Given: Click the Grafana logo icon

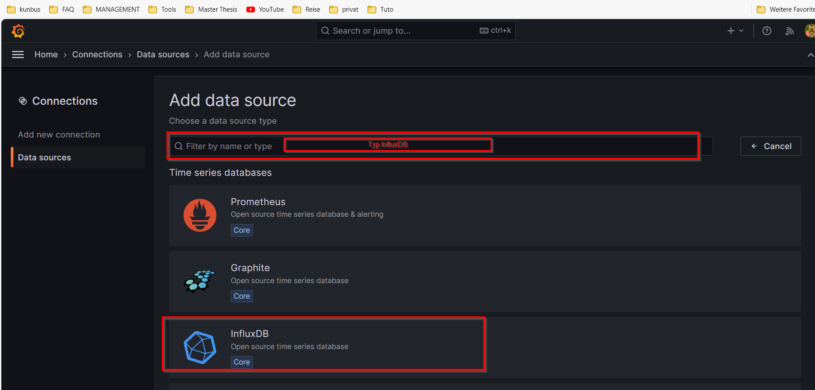Looking at the screenshot, I should click(18, 31).
